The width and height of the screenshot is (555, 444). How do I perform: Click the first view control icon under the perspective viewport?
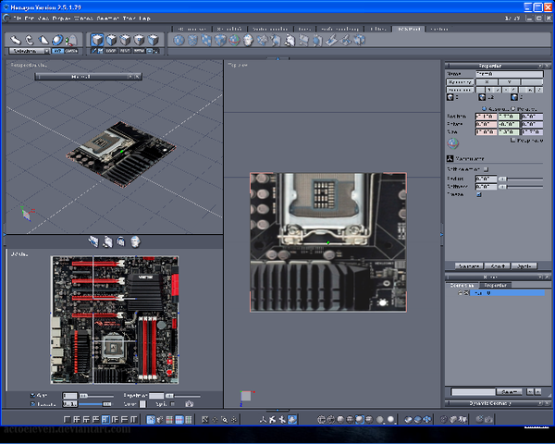coord(93,240)
